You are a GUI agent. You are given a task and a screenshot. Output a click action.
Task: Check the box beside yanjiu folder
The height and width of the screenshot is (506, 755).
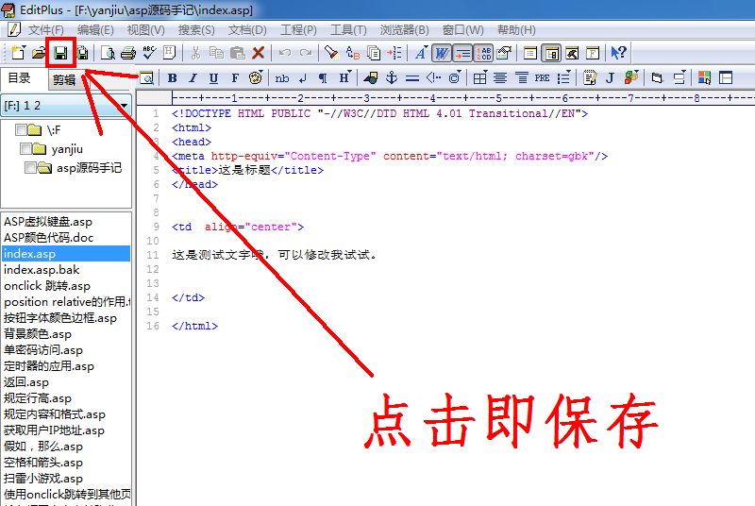point(25,149)
